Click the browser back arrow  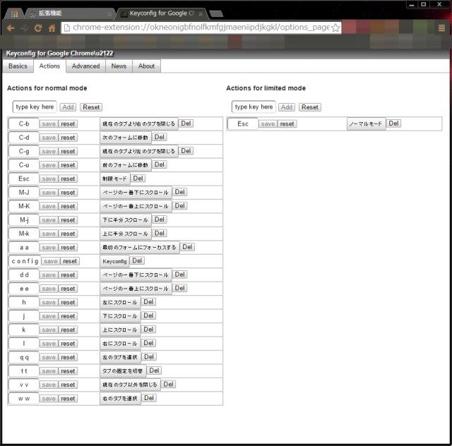click(x=11, y=28)
